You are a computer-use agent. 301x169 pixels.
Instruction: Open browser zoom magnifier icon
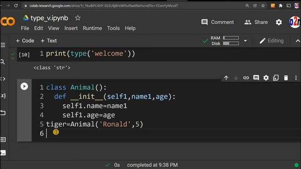(247, 6)
